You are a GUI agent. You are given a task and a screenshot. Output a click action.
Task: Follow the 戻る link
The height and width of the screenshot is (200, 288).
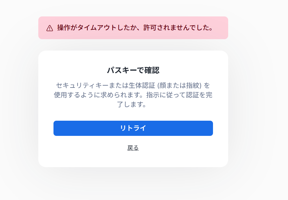133,148
